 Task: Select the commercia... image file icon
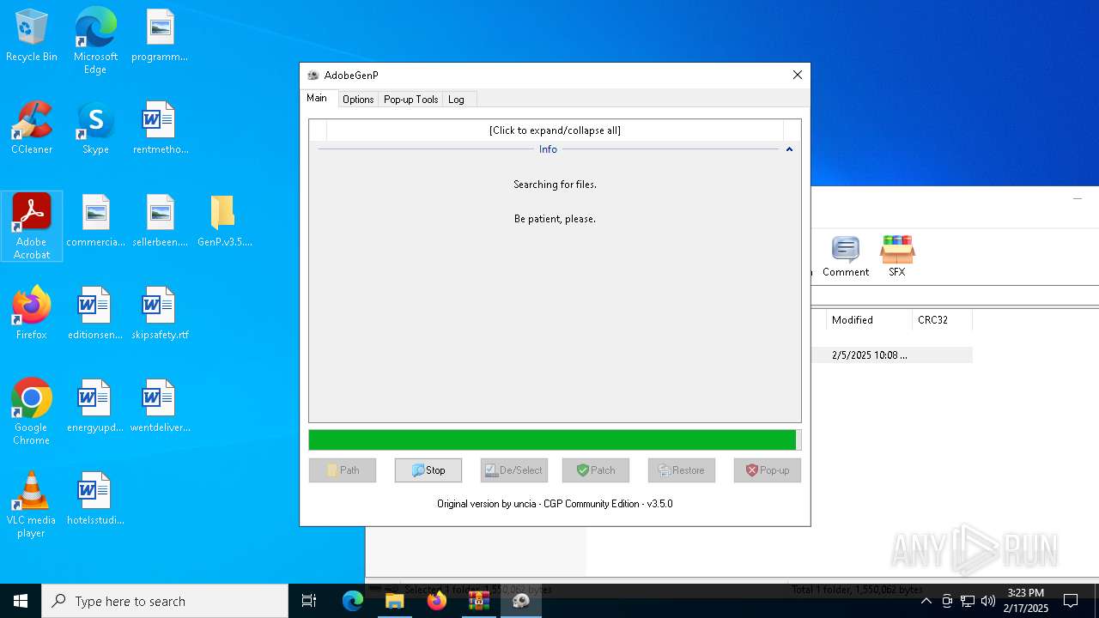[x=95, y=221]
